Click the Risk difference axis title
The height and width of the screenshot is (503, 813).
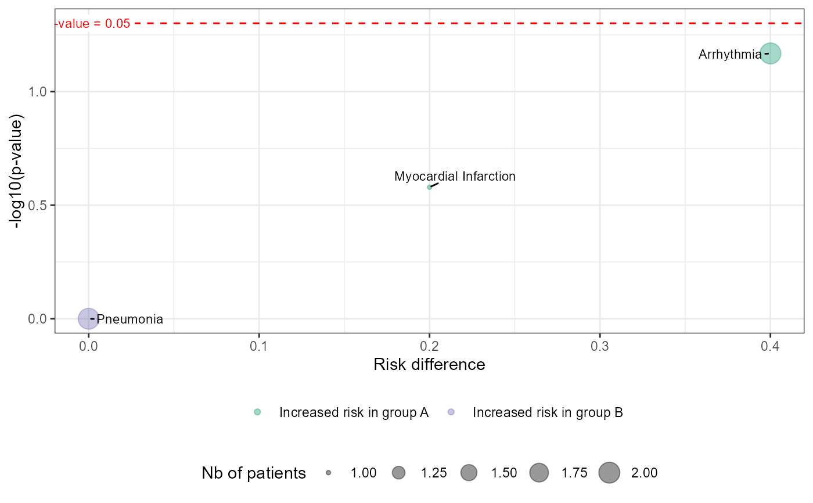click(x=429, y=365)
